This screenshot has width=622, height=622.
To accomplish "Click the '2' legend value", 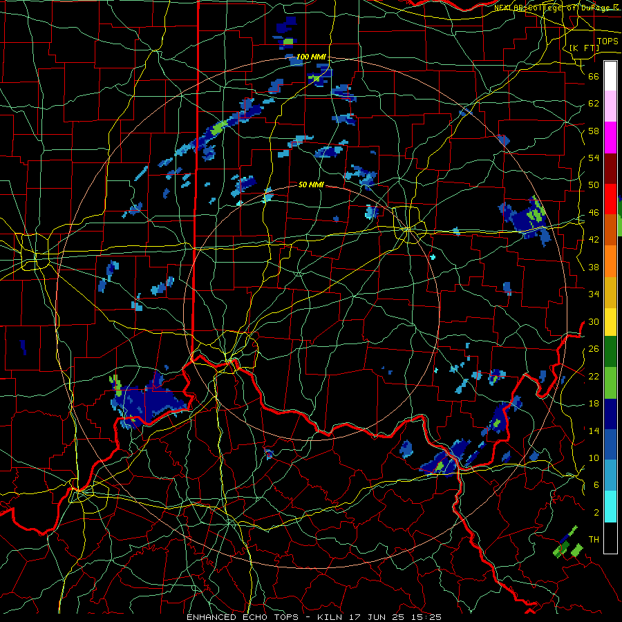I will (596, 513).
